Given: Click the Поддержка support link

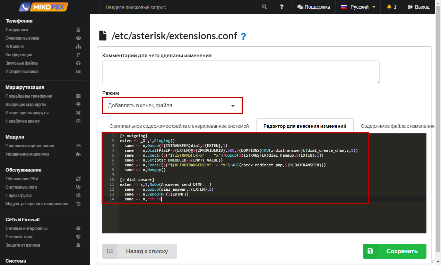Looking at the screenshot, I should [313, 7].
